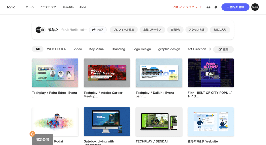
Task: Filter by graphic design category
Action: (x=169, y=49)
